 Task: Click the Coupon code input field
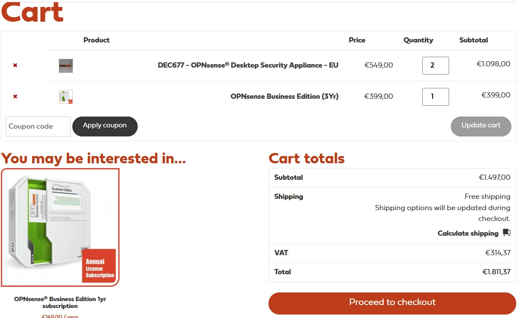pos(38,127)
